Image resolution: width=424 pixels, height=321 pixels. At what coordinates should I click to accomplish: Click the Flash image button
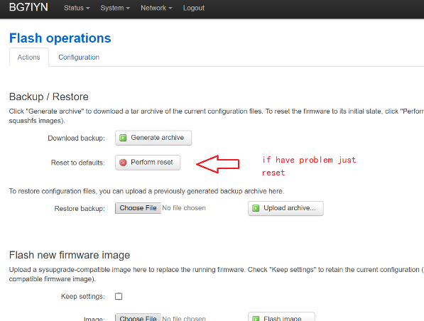[x=281, y=317]
